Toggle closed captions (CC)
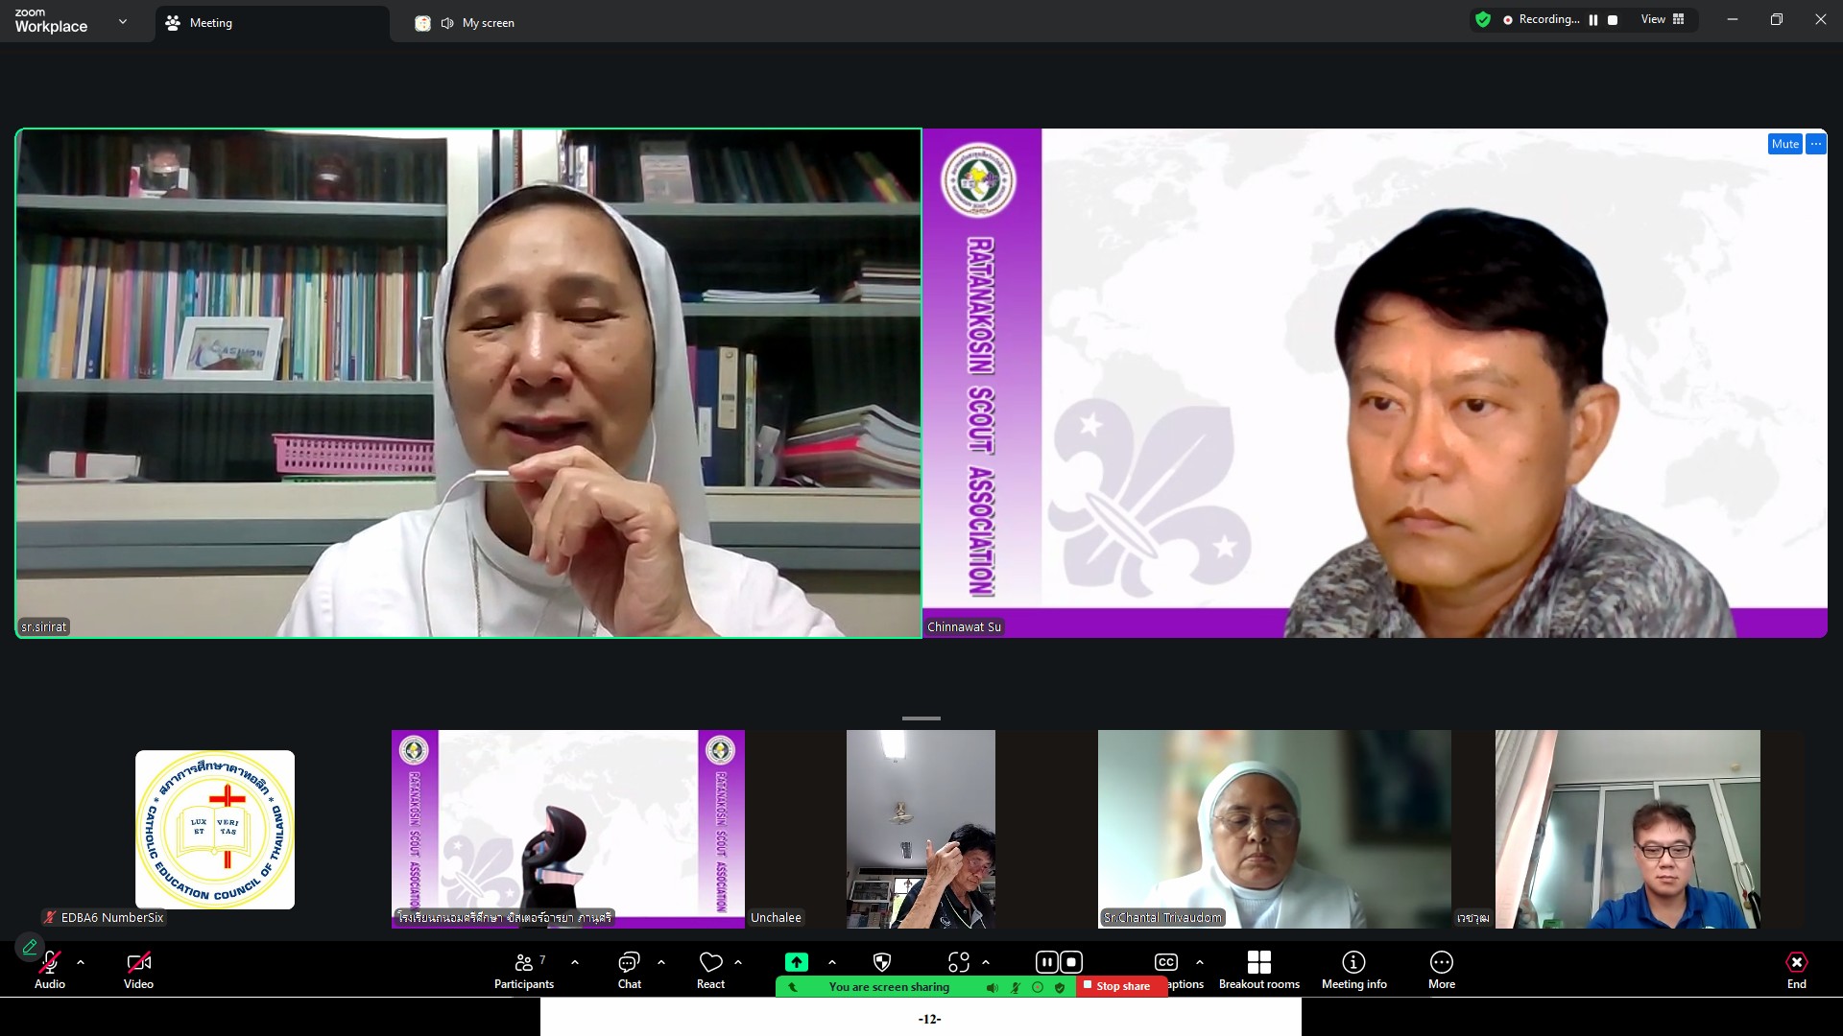This screenshot has width=1843, height=1036. (x=1165, y=962)
